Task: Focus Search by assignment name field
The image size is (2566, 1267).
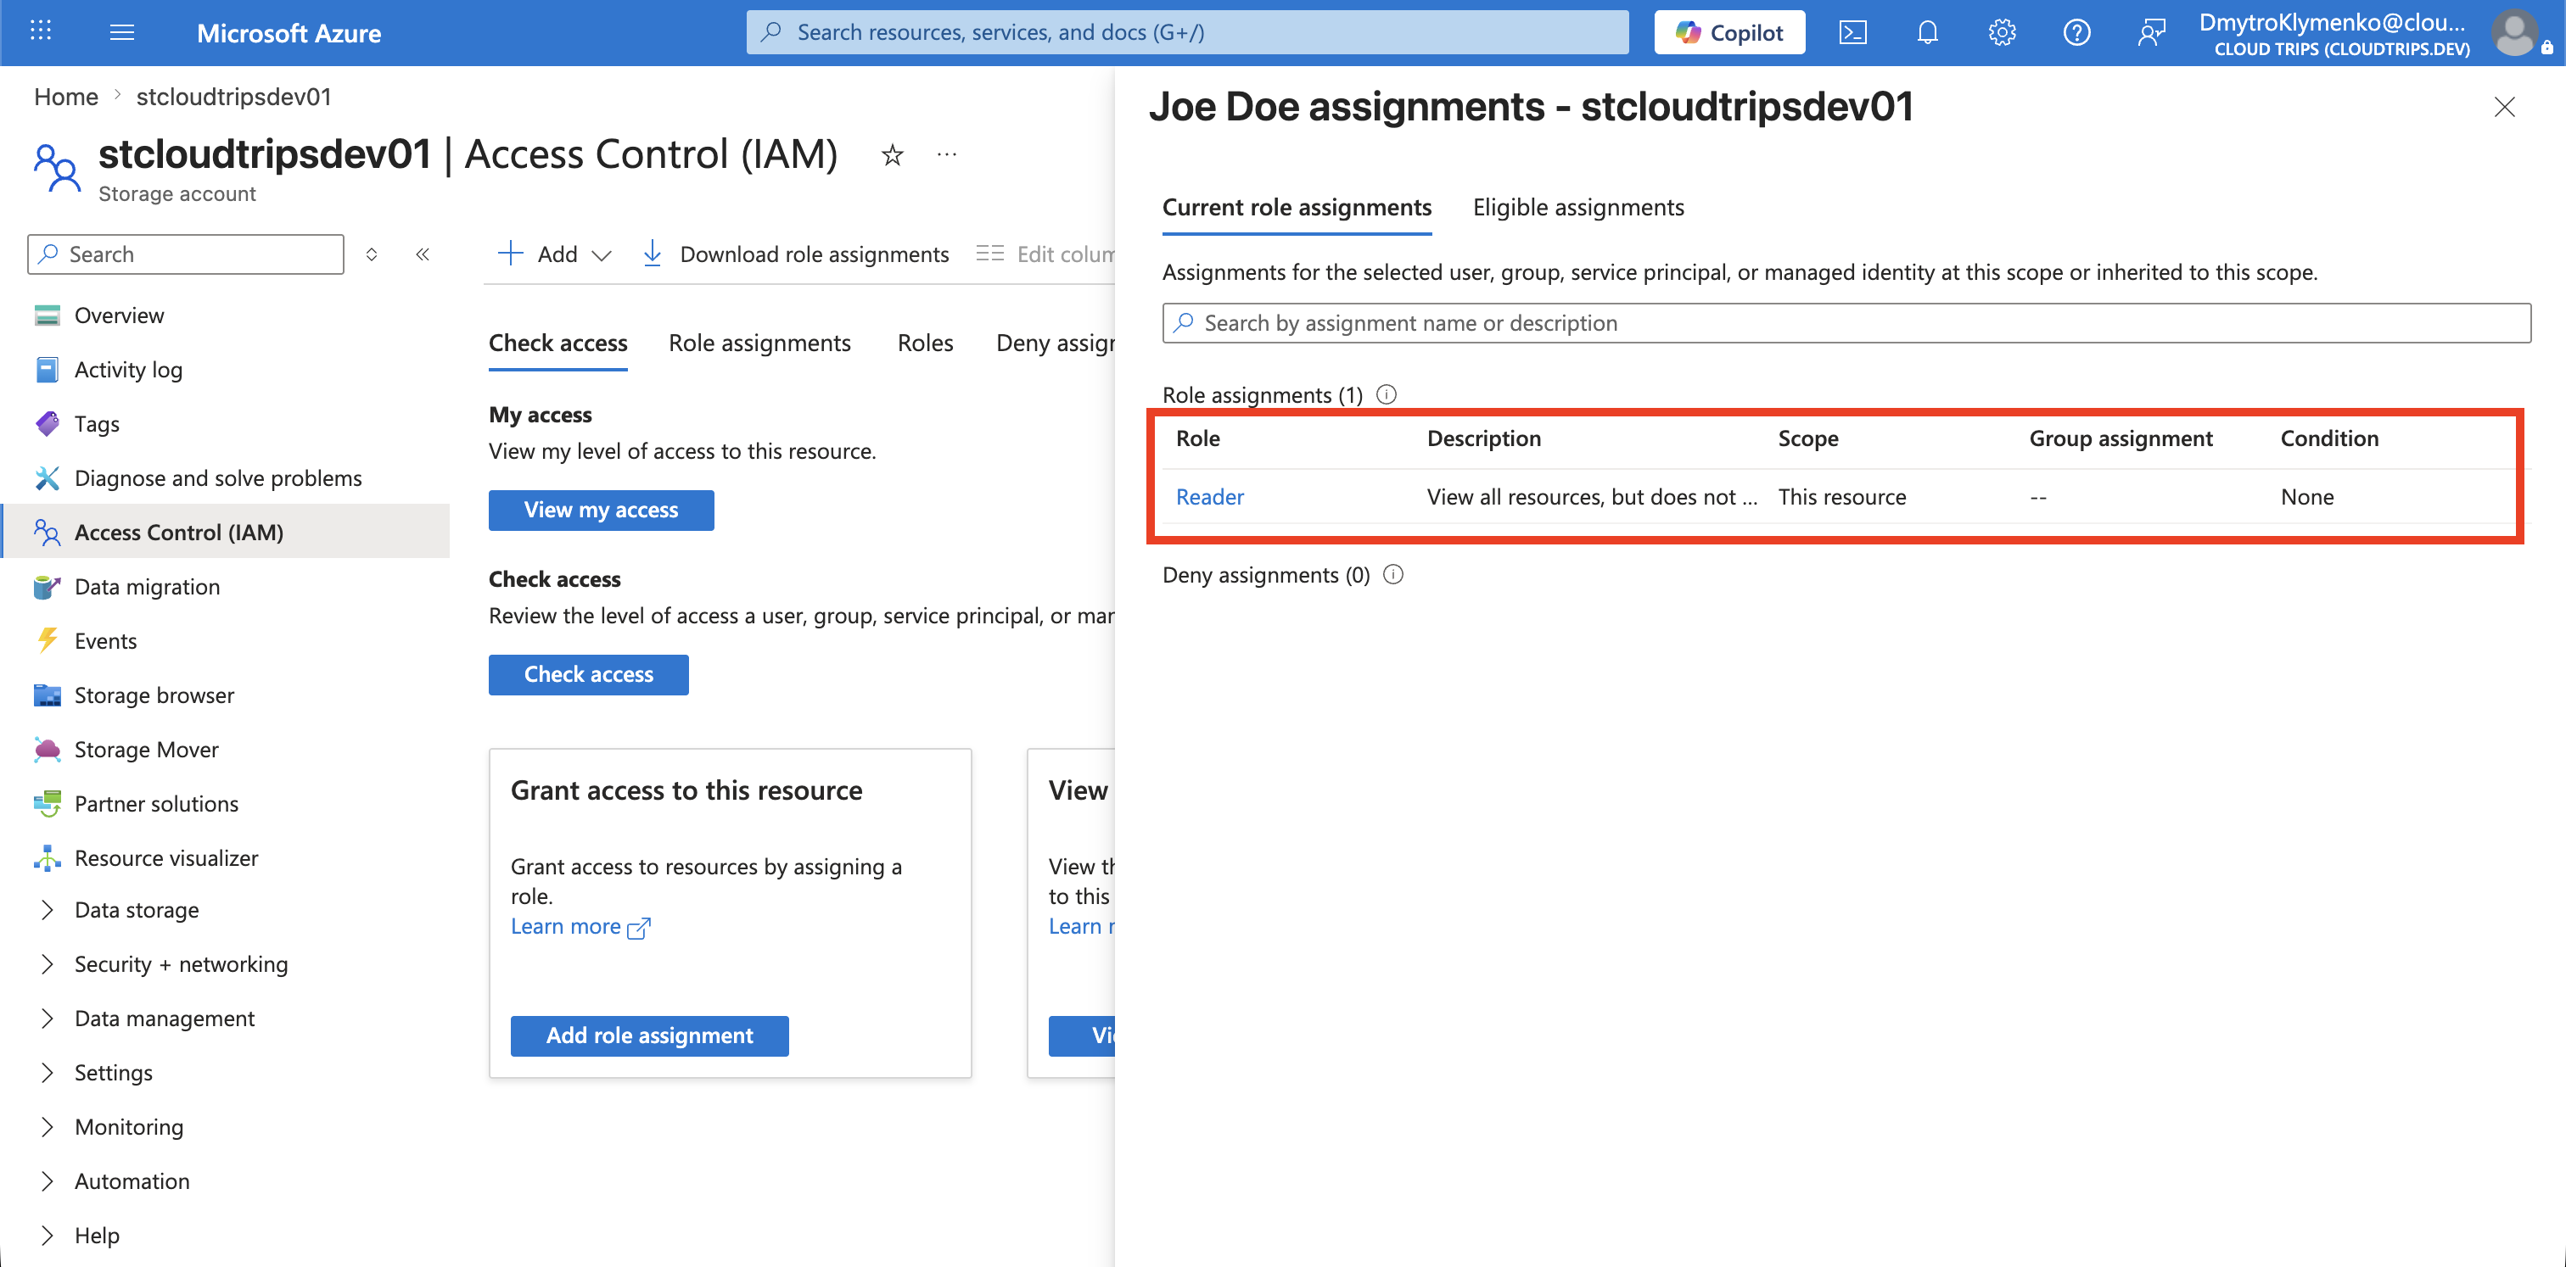Action: 1846,322
